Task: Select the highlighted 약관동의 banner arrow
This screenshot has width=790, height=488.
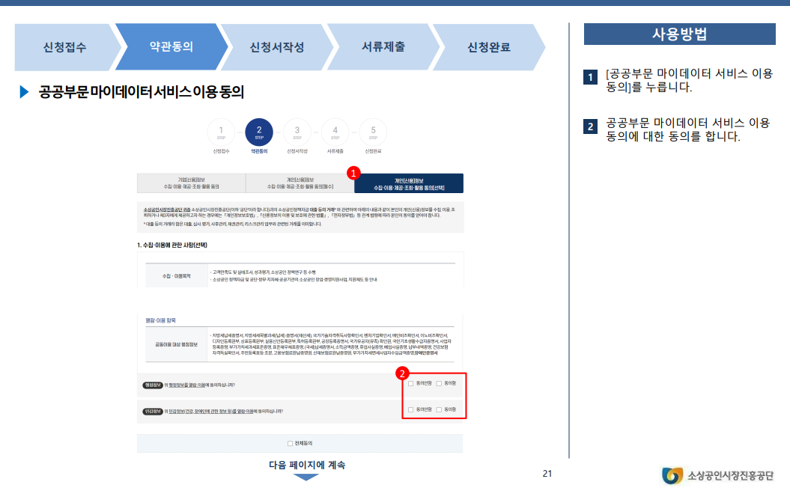Action: 171,47
